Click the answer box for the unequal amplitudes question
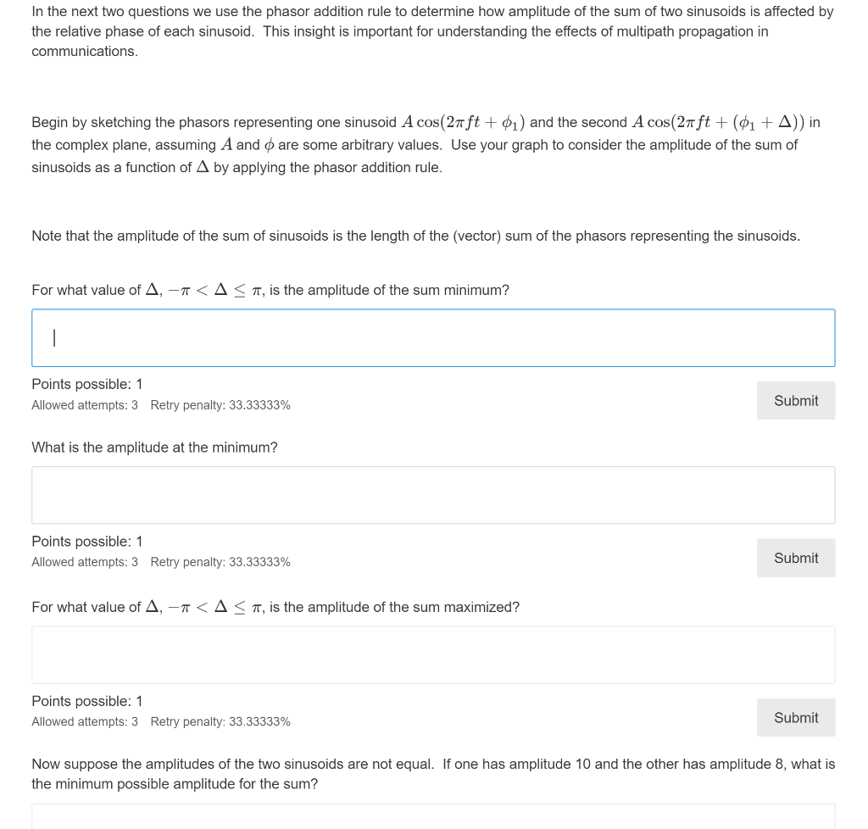The height and width of the screenshot is (829, 868). click(433, 818)
